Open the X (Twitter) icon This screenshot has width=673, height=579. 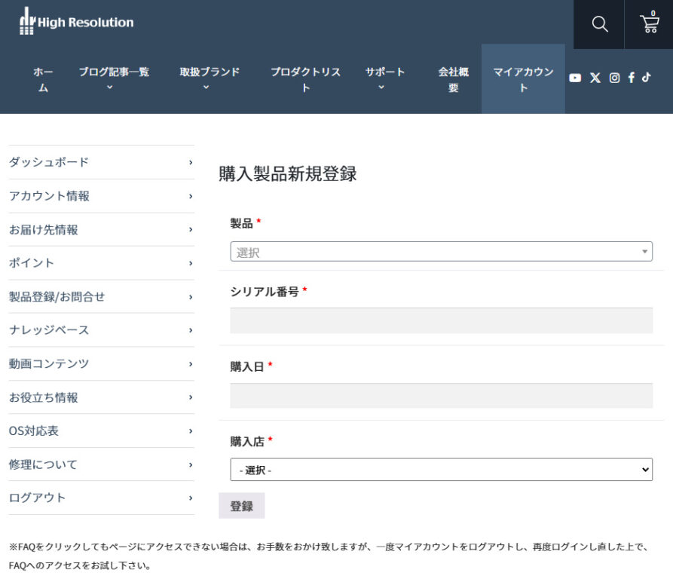[x=595, y=78]
